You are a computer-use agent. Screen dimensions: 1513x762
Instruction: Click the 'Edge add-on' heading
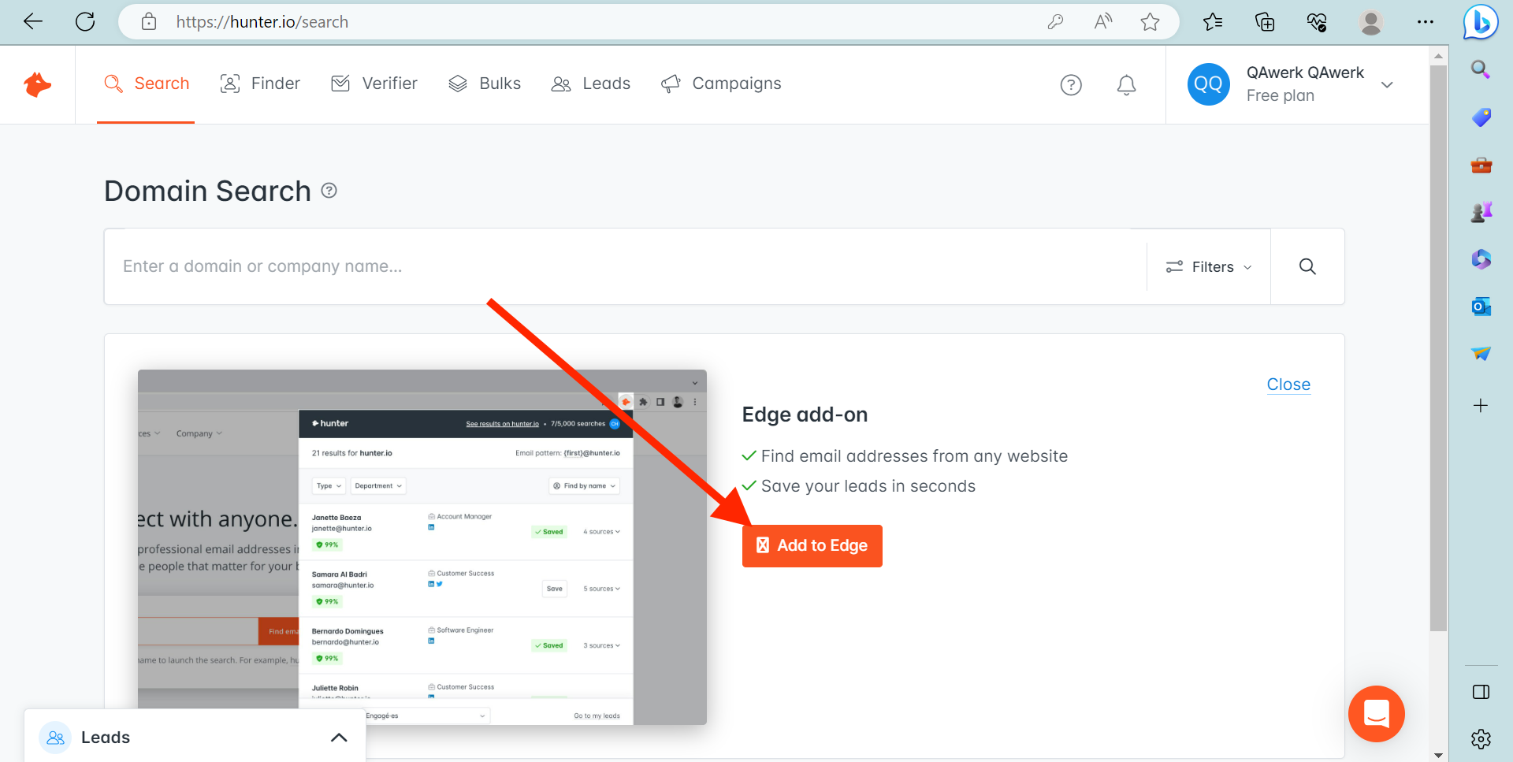click(x=805, y=414)
